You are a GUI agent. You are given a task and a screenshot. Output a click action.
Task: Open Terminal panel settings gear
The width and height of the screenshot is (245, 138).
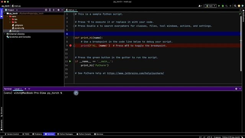236,89
